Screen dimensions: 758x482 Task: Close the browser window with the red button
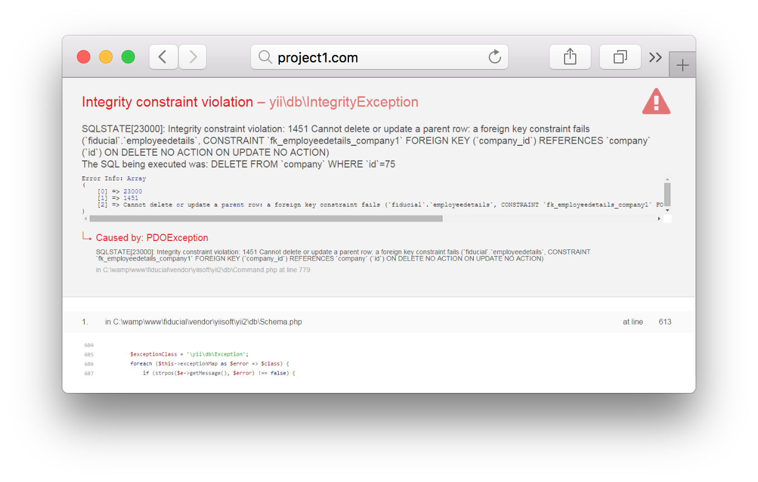84,57
